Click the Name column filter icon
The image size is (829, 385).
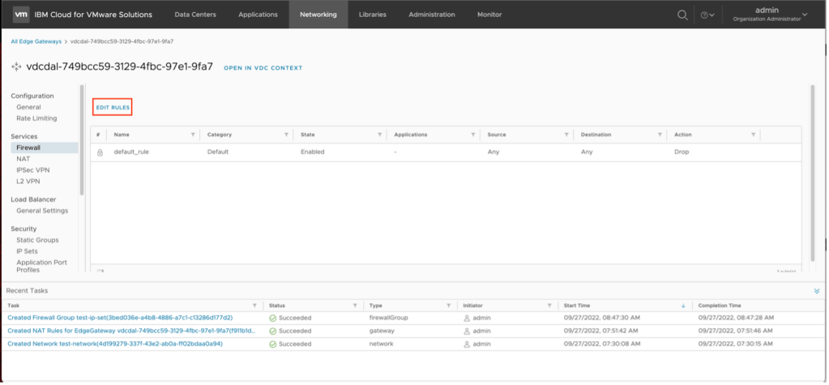192,135
